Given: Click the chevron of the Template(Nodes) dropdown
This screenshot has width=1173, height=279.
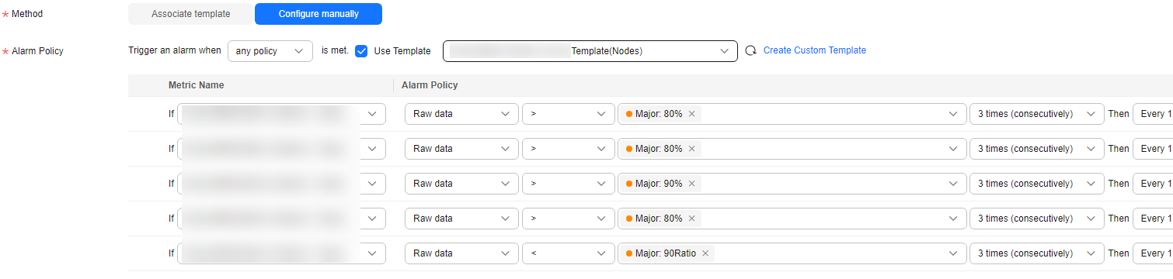Looking at the screenshot, I should [724, 51].
